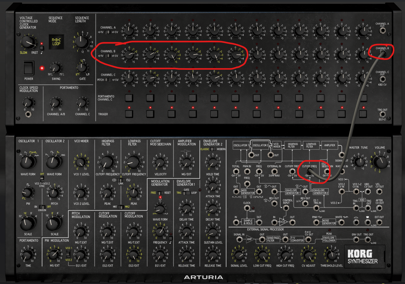
Task: Toggle Envelope Generator 2 Classic/Modern switch
Action: click(213, 149)
